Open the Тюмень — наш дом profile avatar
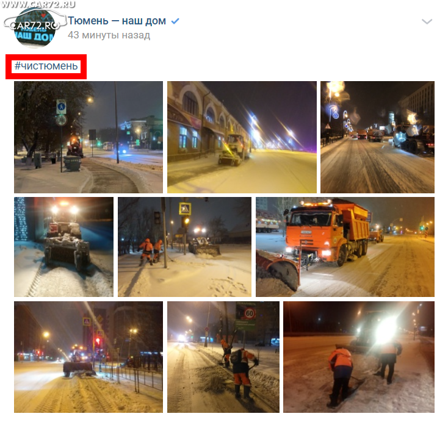448x422 pixels. point(35,27)
